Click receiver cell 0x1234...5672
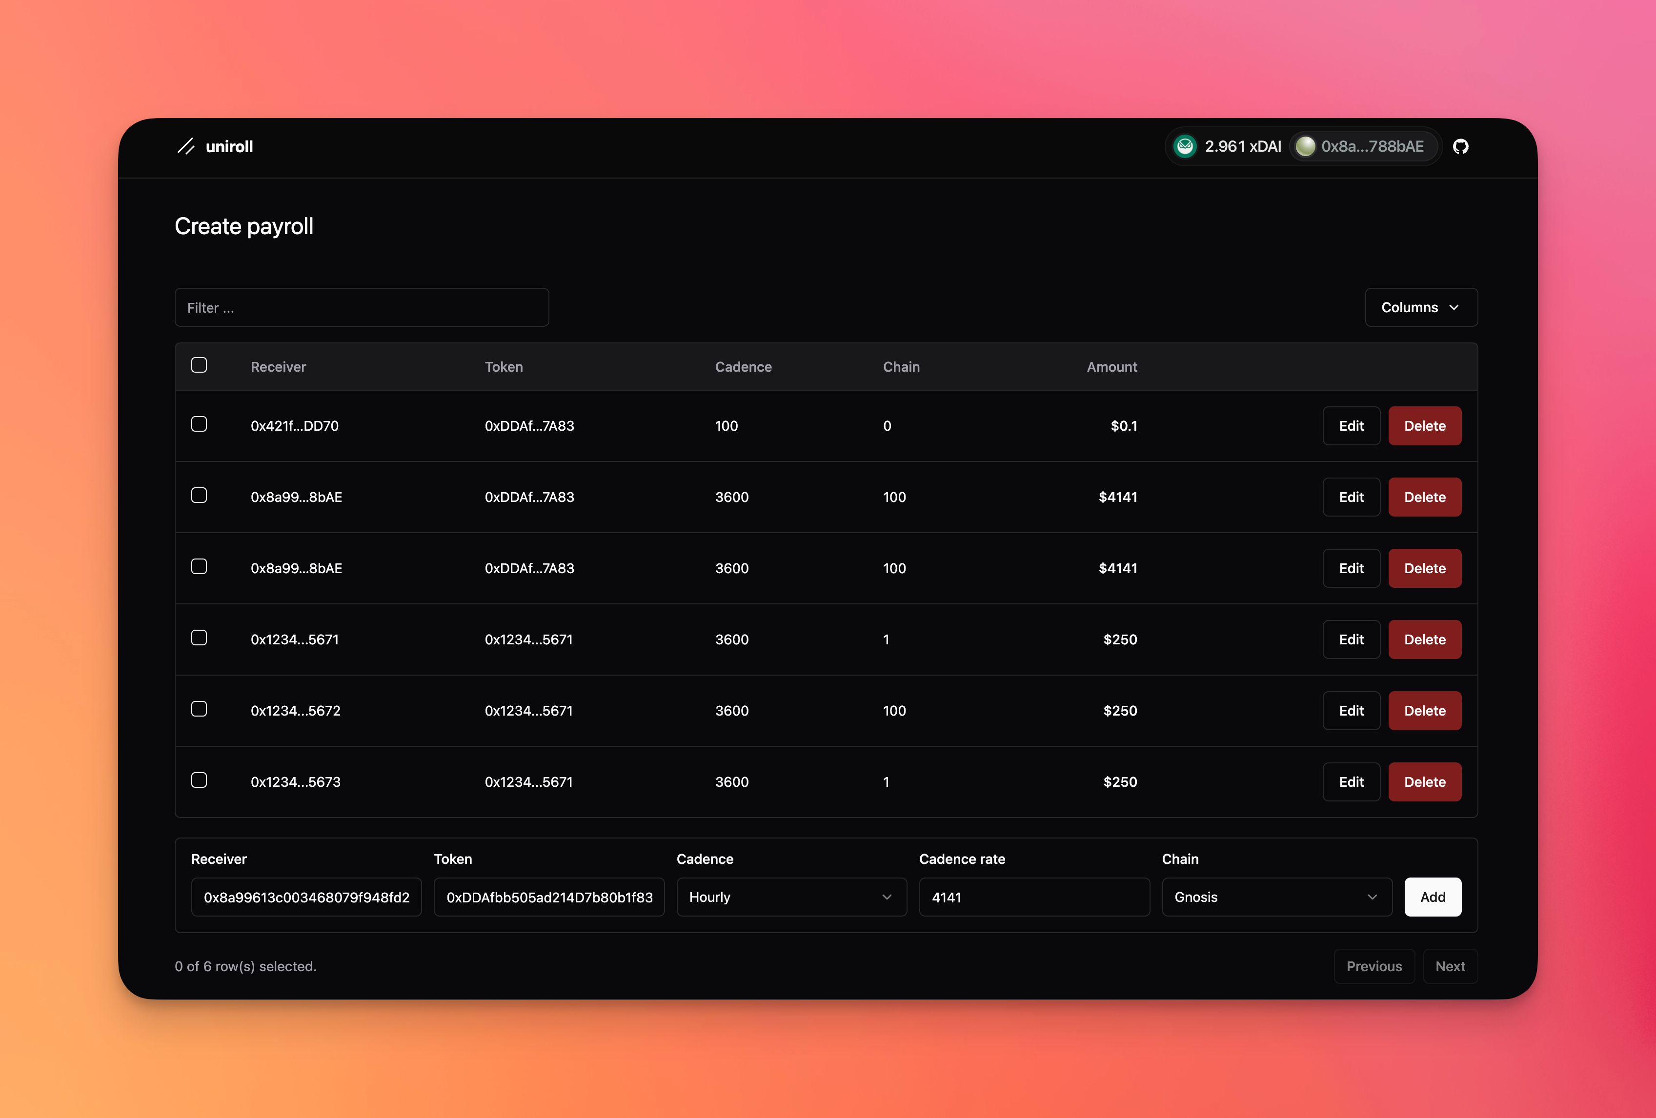 click(295, 711)
